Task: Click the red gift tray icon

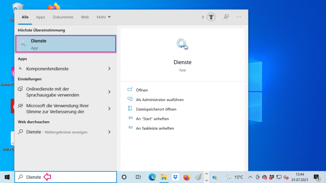Action: (x=272, y=177)
